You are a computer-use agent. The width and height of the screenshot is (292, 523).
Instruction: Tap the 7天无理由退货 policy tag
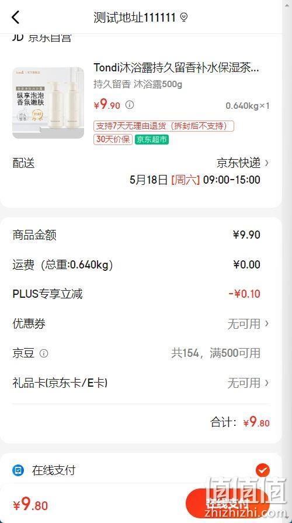164,126
